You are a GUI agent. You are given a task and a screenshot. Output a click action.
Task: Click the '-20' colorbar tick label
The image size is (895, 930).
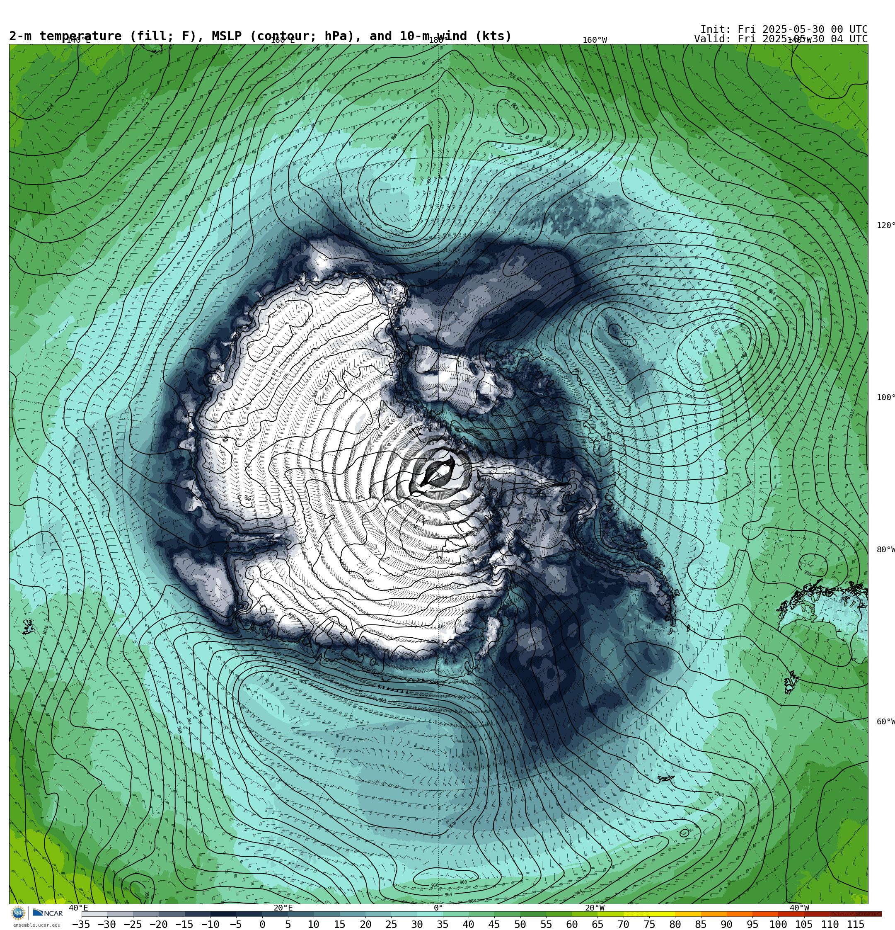[158, 924]
